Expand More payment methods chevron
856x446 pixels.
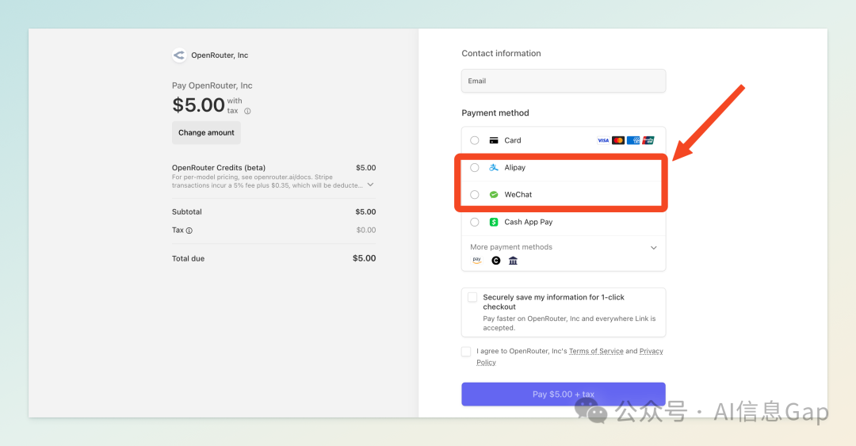[653, 248]
